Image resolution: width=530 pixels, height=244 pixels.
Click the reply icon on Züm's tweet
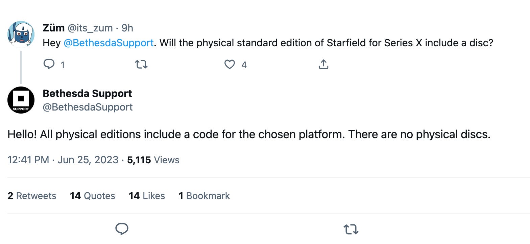pyautogui.click(x=49, y=64)
